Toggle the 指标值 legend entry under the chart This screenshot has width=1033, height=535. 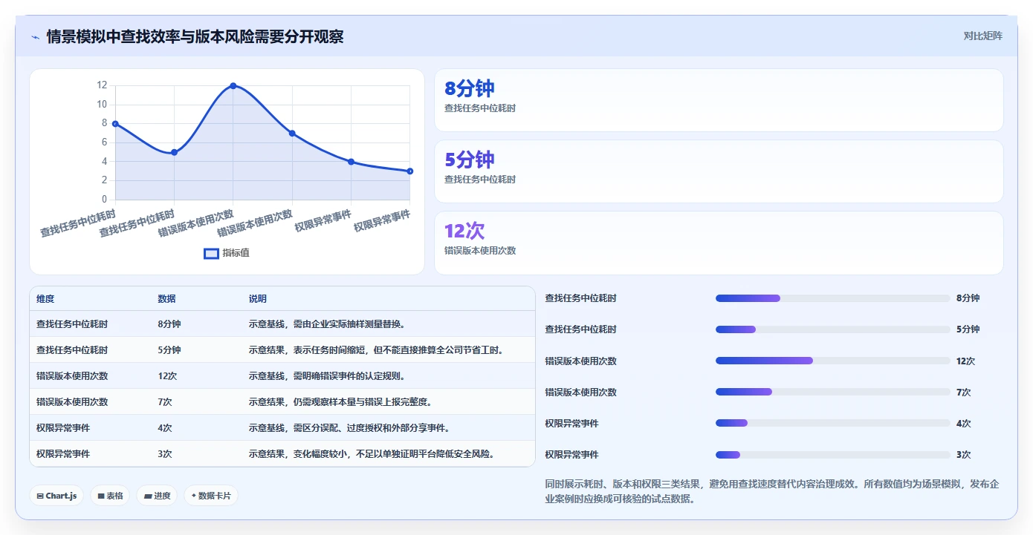click(x=227, y=253)
